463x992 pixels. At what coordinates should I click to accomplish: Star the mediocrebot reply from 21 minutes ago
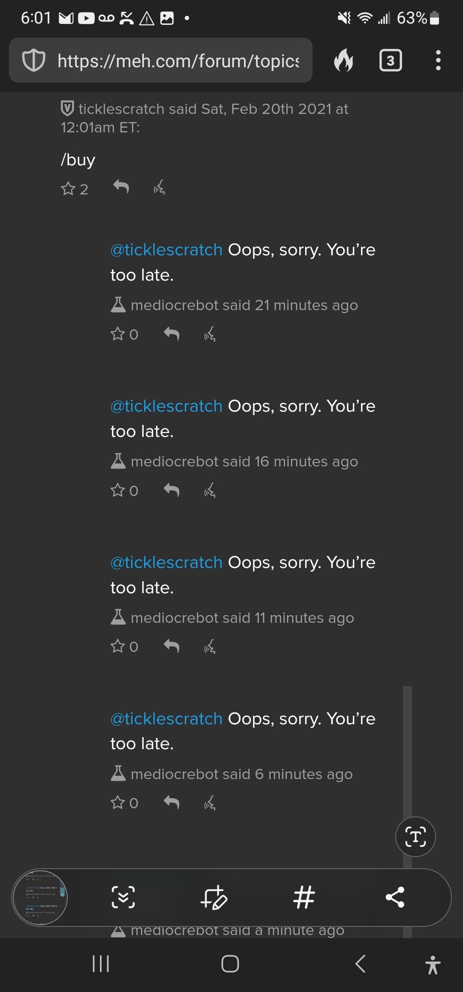pos(118,334)
